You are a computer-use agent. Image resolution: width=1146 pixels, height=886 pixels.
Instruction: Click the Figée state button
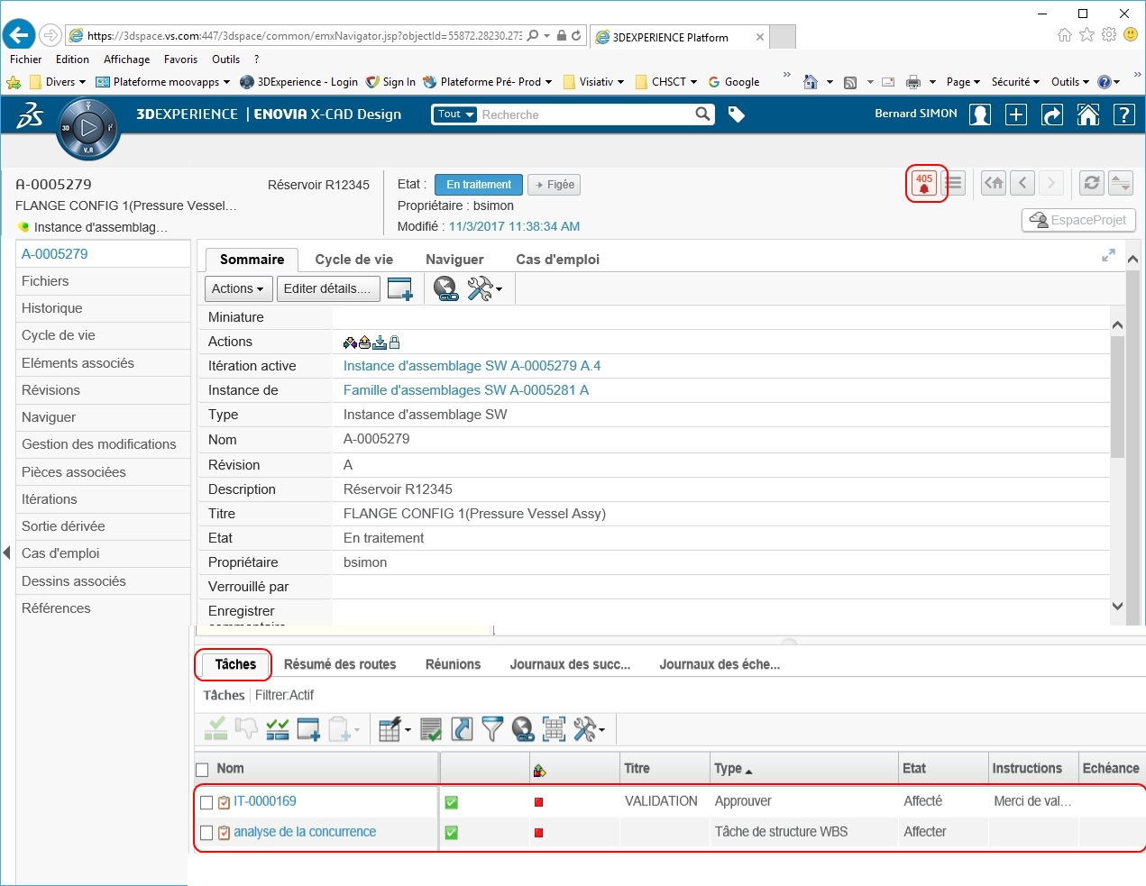pyautogui.click(x=554, y=185)
